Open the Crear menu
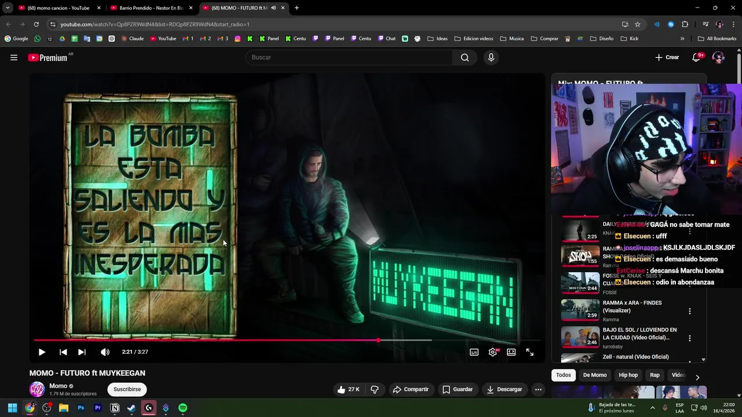 coord(667,57)
